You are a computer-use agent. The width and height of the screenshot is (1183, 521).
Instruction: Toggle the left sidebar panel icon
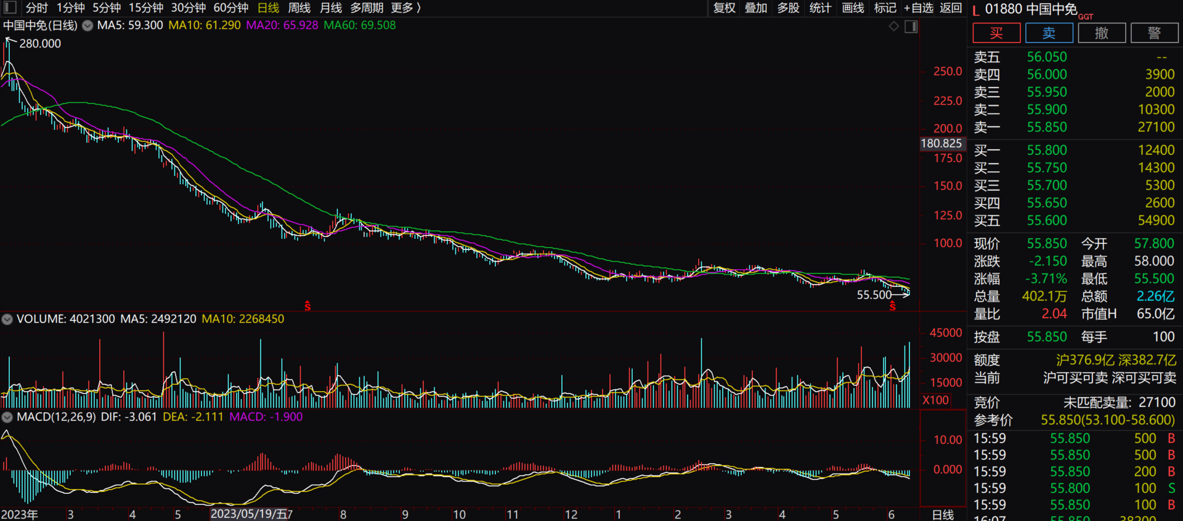point(10,7)
